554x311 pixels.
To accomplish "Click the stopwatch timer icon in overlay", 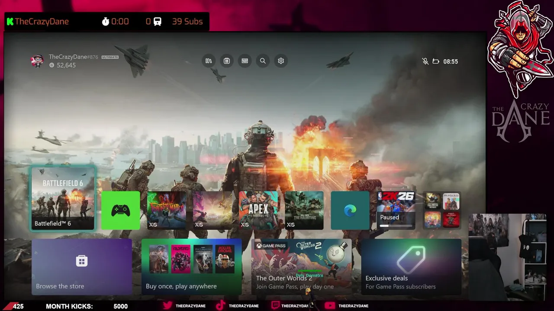I will tap(106, 21).
